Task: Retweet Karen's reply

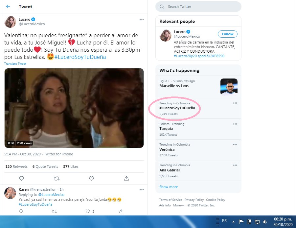Action: point(54,211)
